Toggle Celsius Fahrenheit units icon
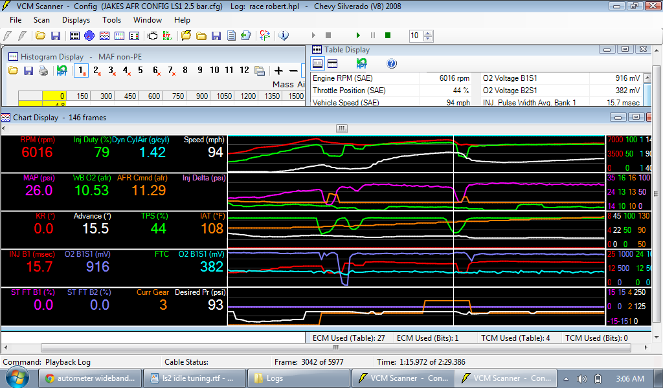Viewport: 663px width, 388px height. point(265,36)
